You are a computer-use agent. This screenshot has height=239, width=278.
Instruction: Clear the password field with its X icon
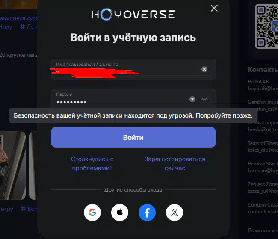tap(192, 99)
